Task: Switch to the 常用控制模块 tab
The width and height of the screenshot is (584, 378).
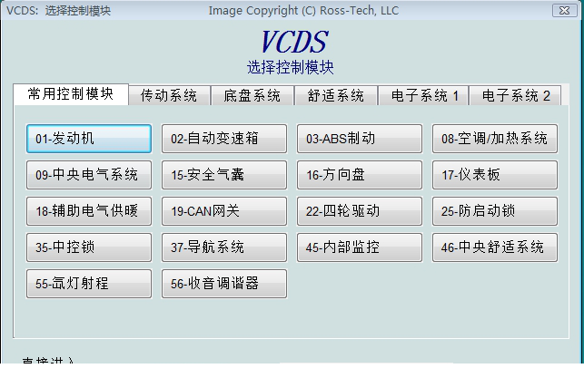Action: click(x=71, y=94)
